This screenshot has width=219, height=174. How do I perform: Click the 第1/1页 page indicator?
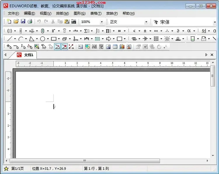click(18, 168)
